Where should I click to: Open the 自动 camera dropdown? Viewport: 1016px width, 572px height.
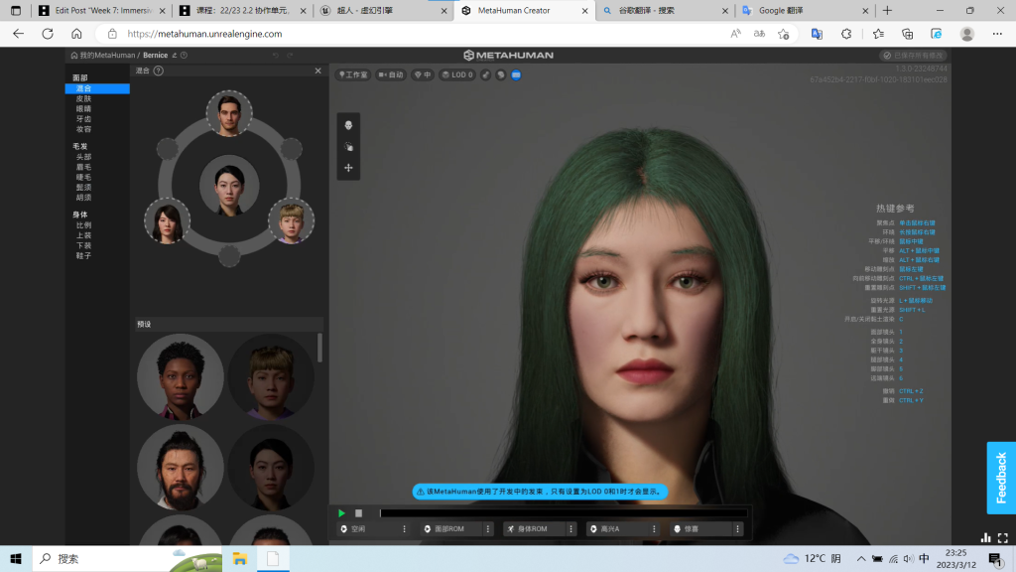pyautogui.click(x=391, y=75)
